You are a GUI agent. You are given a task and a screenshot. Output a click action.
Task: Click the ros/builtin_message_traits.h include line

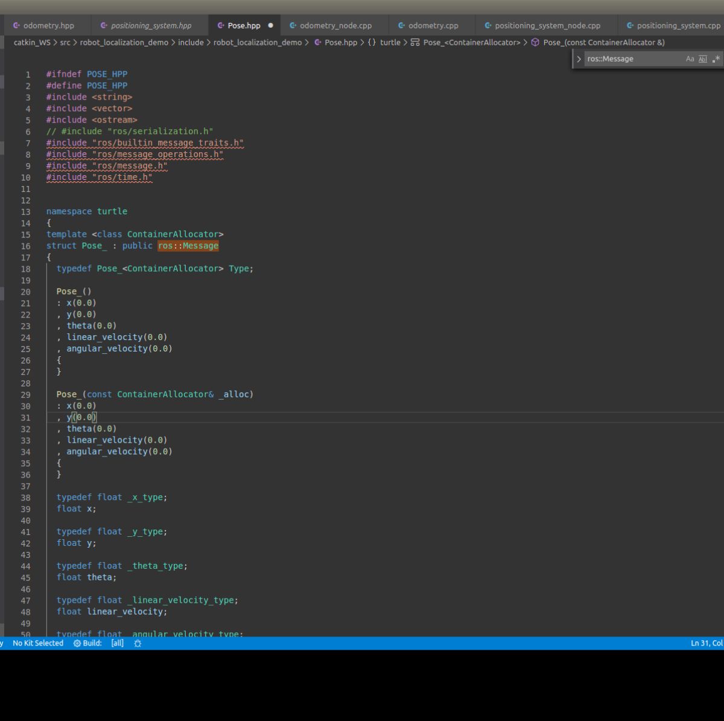(x=145, y=143)
